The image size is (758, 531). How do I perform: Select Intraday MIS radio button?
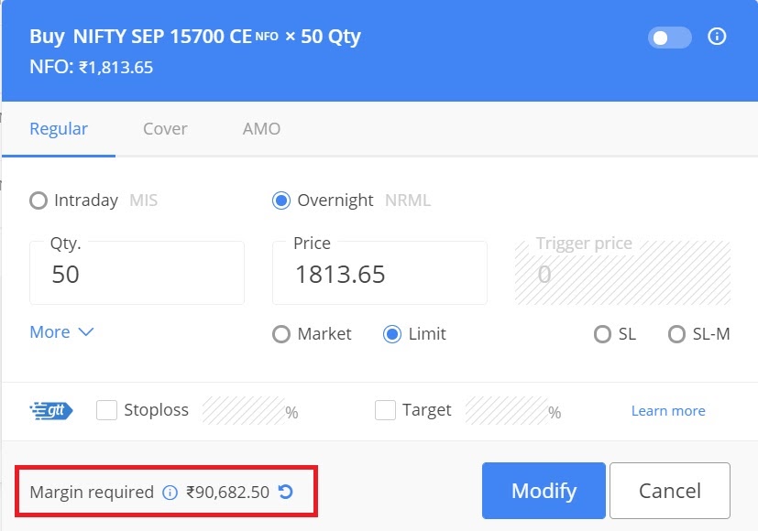[38, 200]
